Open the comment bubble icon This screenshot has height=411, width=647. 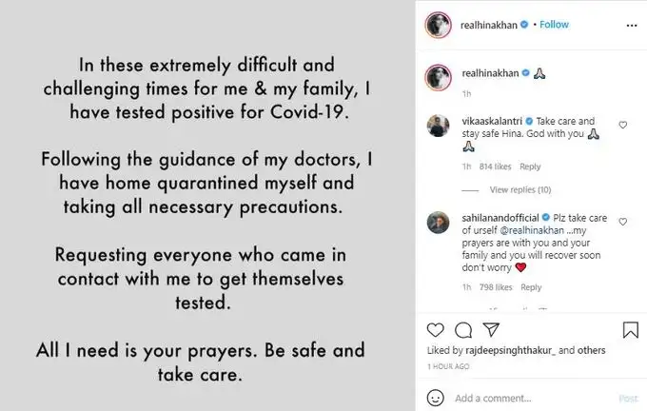[x=463, y=330]
